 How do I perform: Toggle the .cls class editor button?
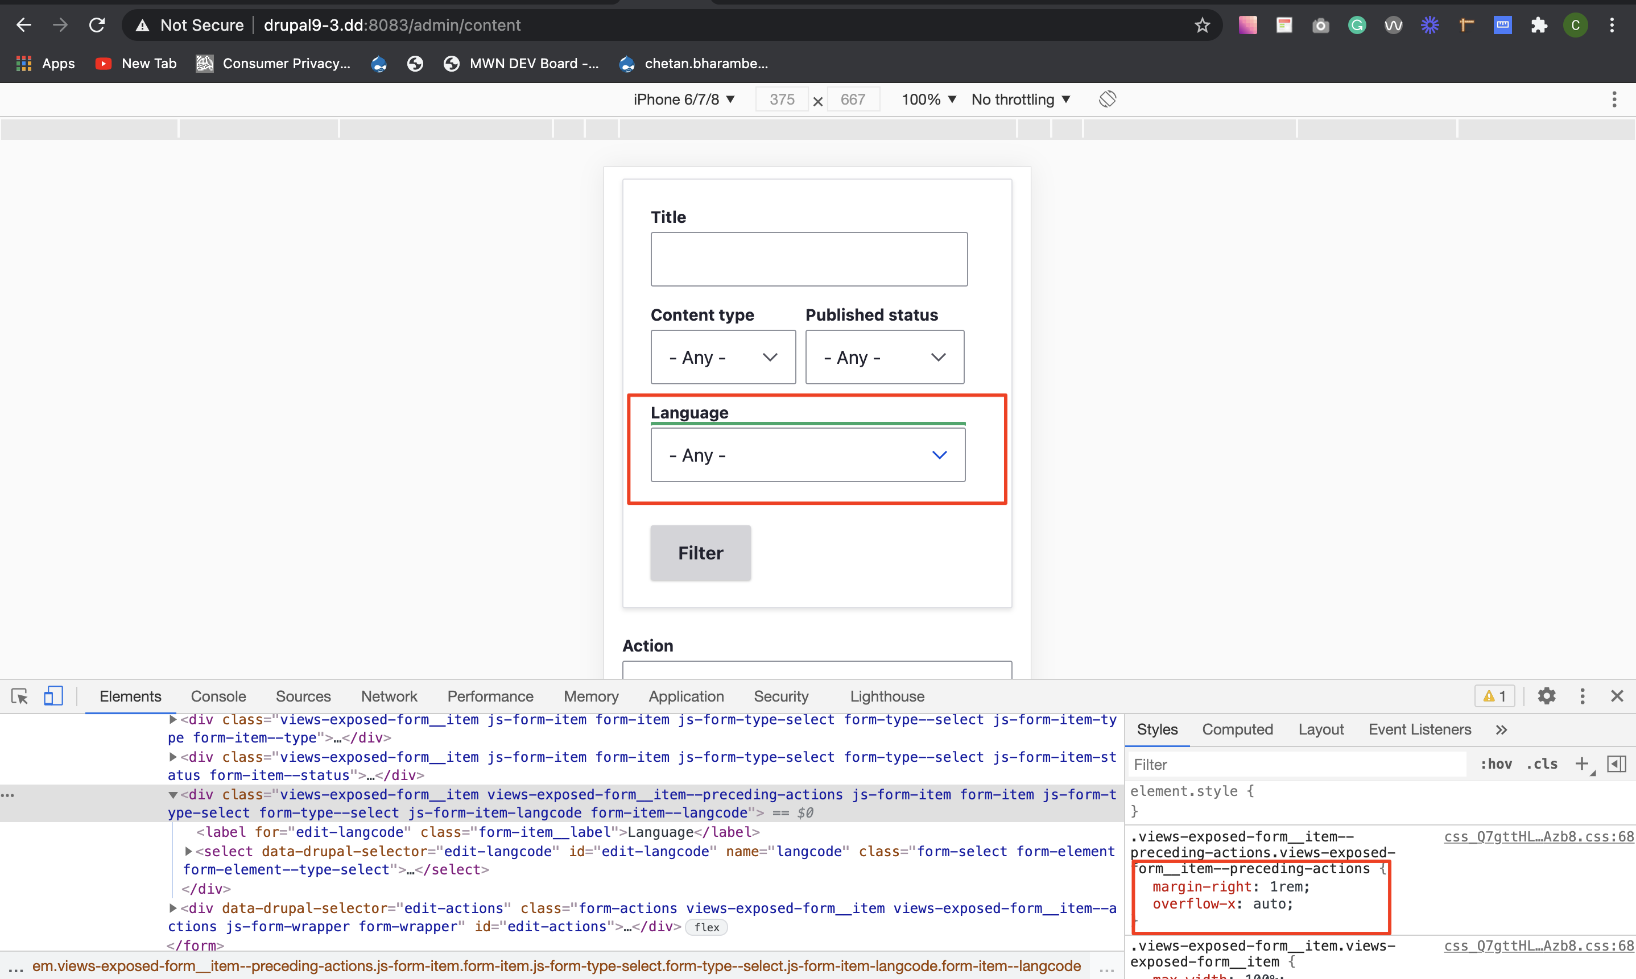pyautogui.click(x=1541, y=765)
